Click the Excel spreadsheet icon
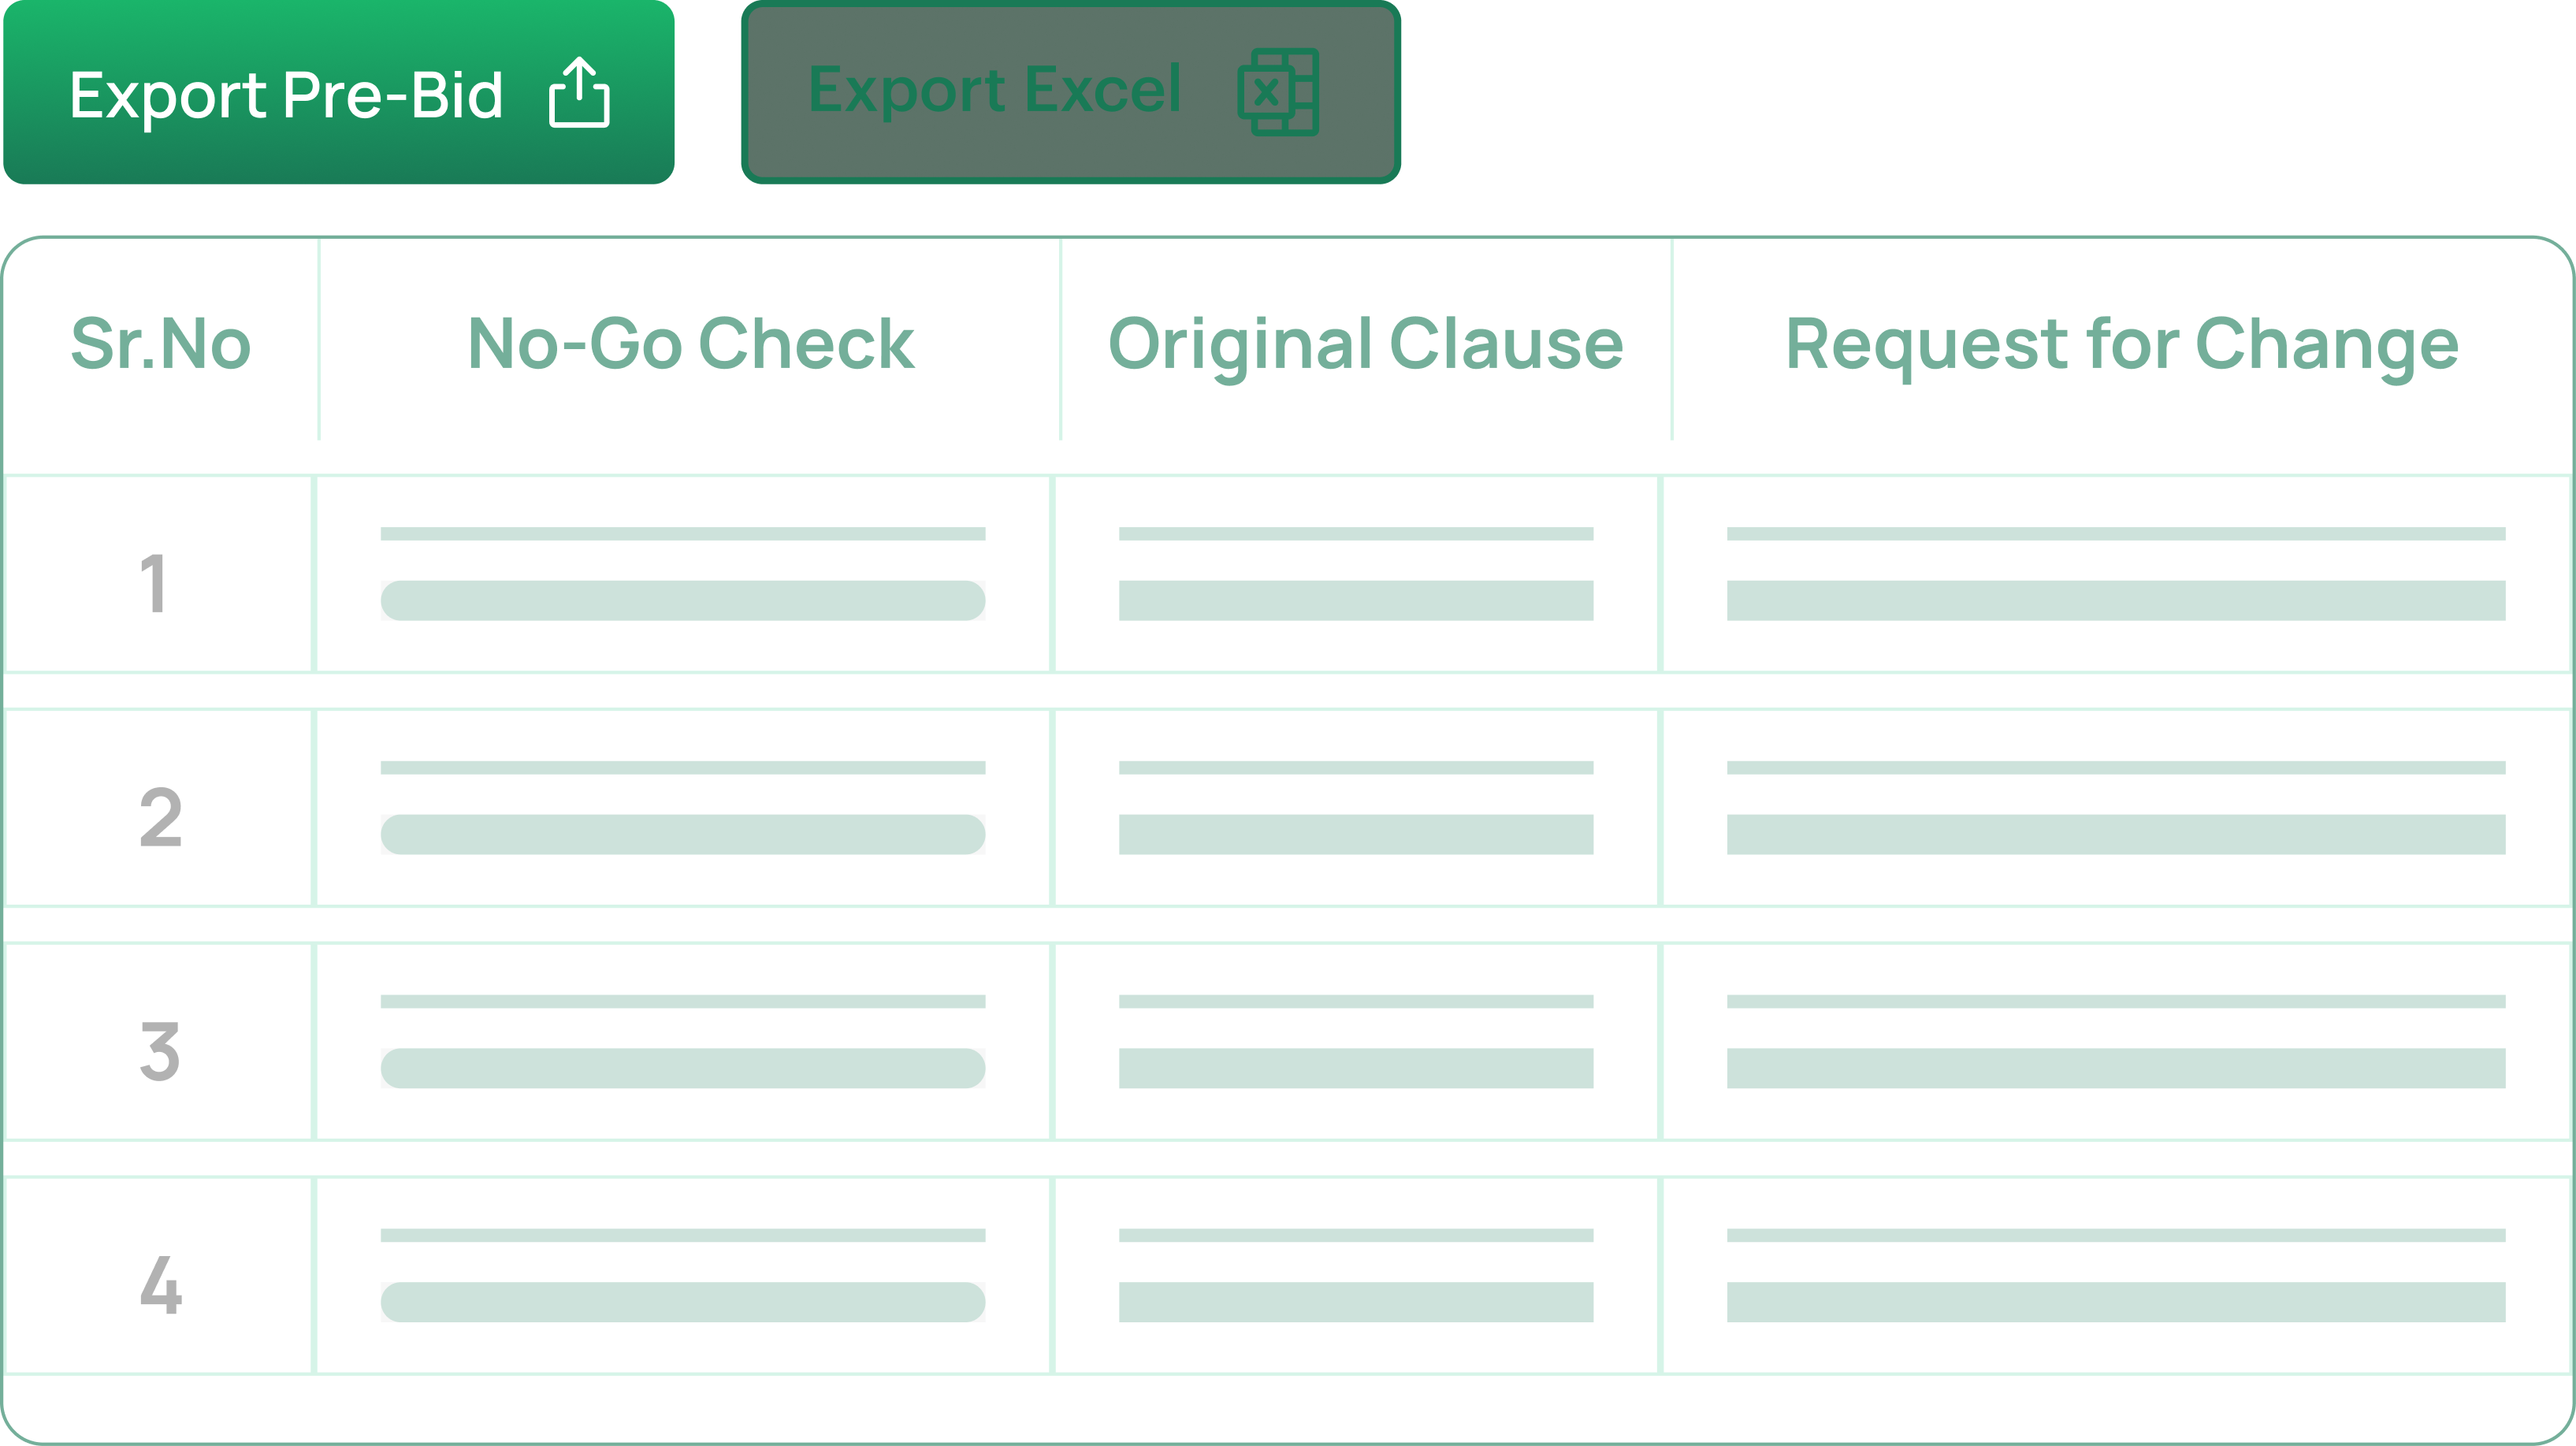Screen dimensions: 2576x1446 1278,92
